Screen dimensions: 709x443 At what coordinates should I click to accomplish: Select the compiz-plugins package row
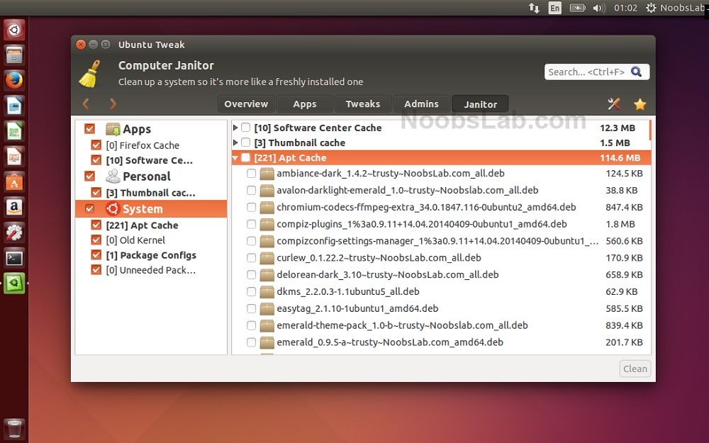tap(441, 224)
